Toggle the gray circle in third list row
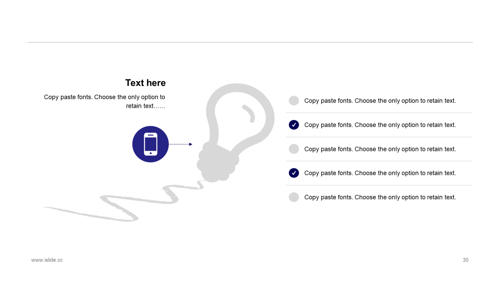Viewport: 500px width, 281px height. [x=294, y=149]
